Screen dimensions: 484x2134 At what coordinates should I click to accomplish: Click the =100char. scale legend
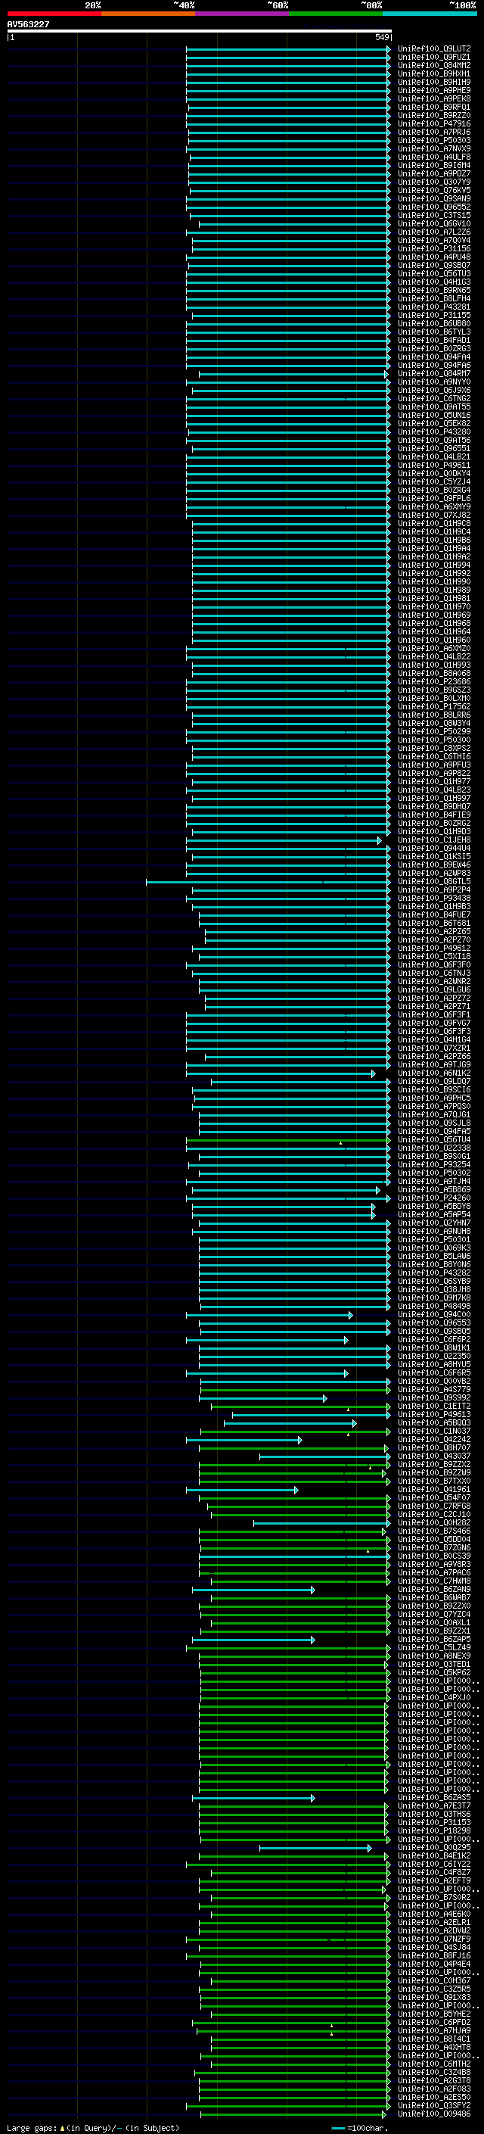pos(360,2128)
